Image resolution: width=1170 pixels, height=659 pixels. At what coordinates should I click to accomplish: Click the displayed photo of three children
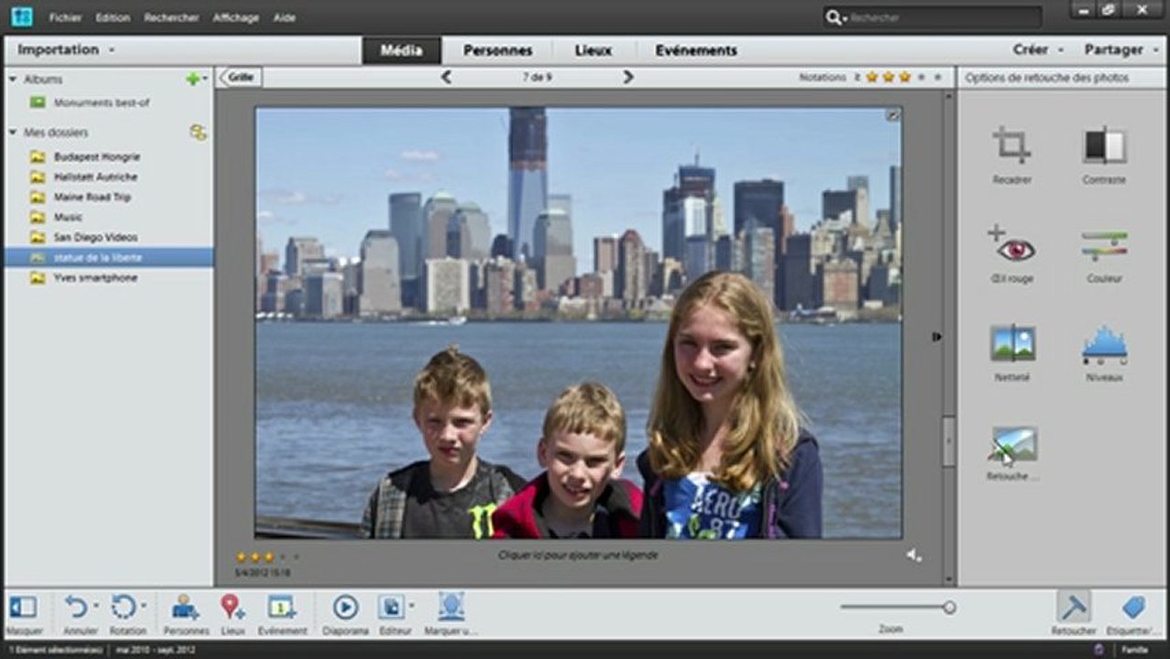(x=578, y=323)
